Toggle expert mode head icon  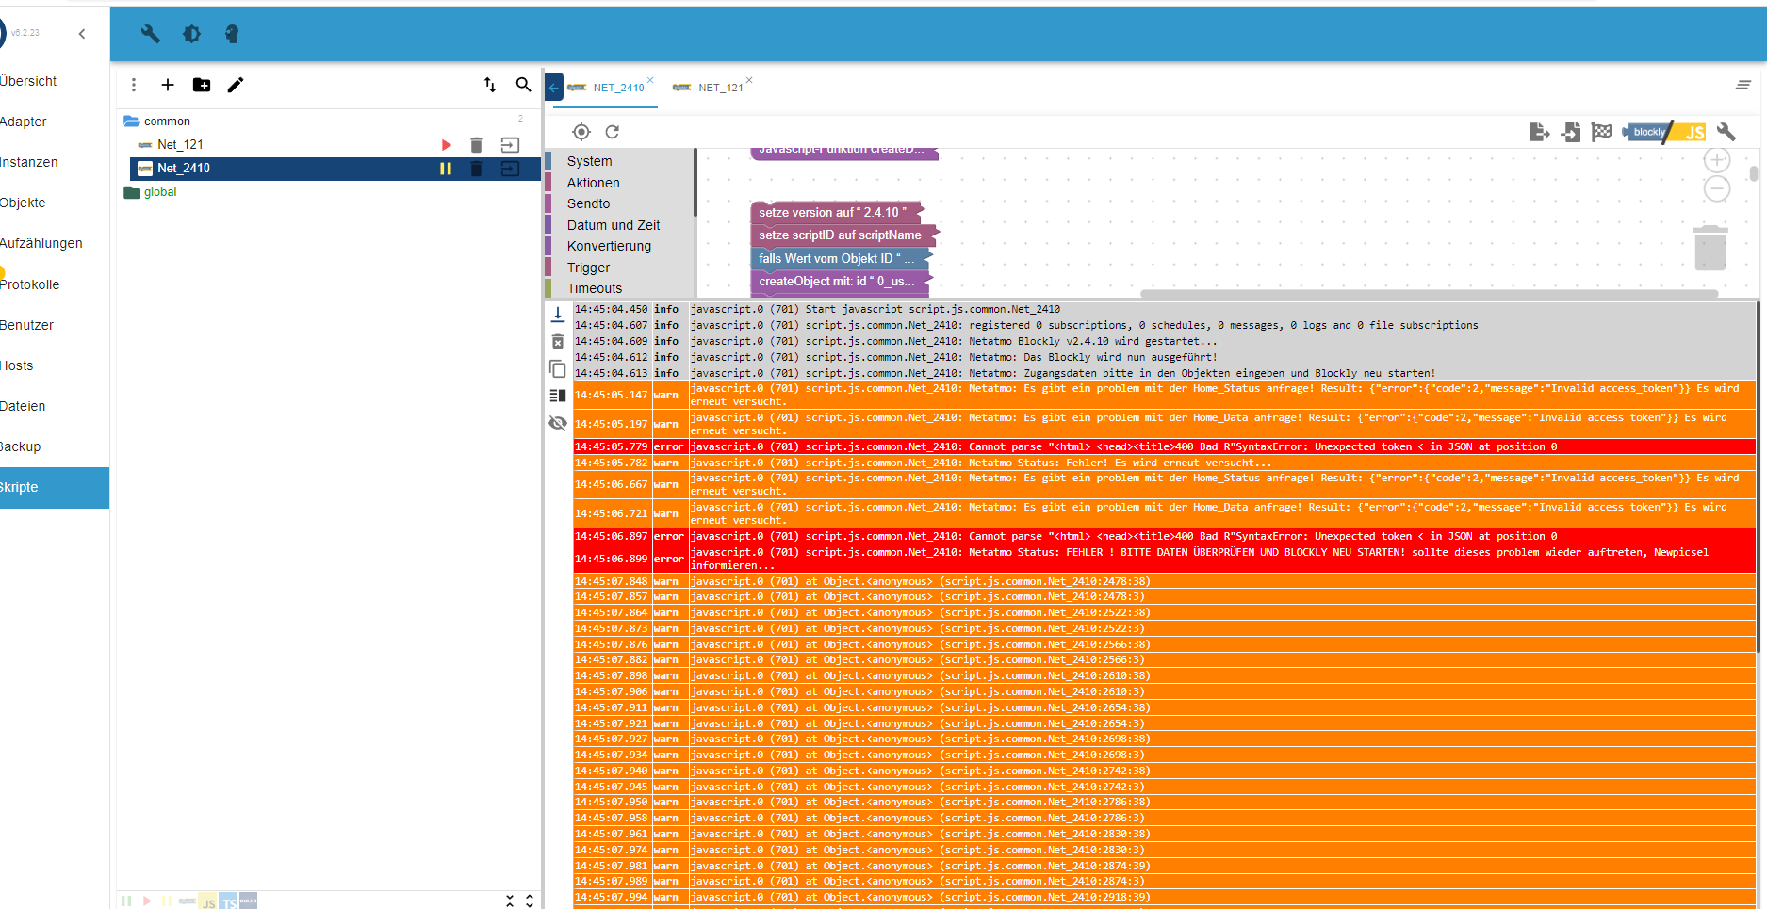pyautogui.click(x=232, y=34)
